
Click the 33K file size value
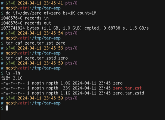click(x=66, y=88)
